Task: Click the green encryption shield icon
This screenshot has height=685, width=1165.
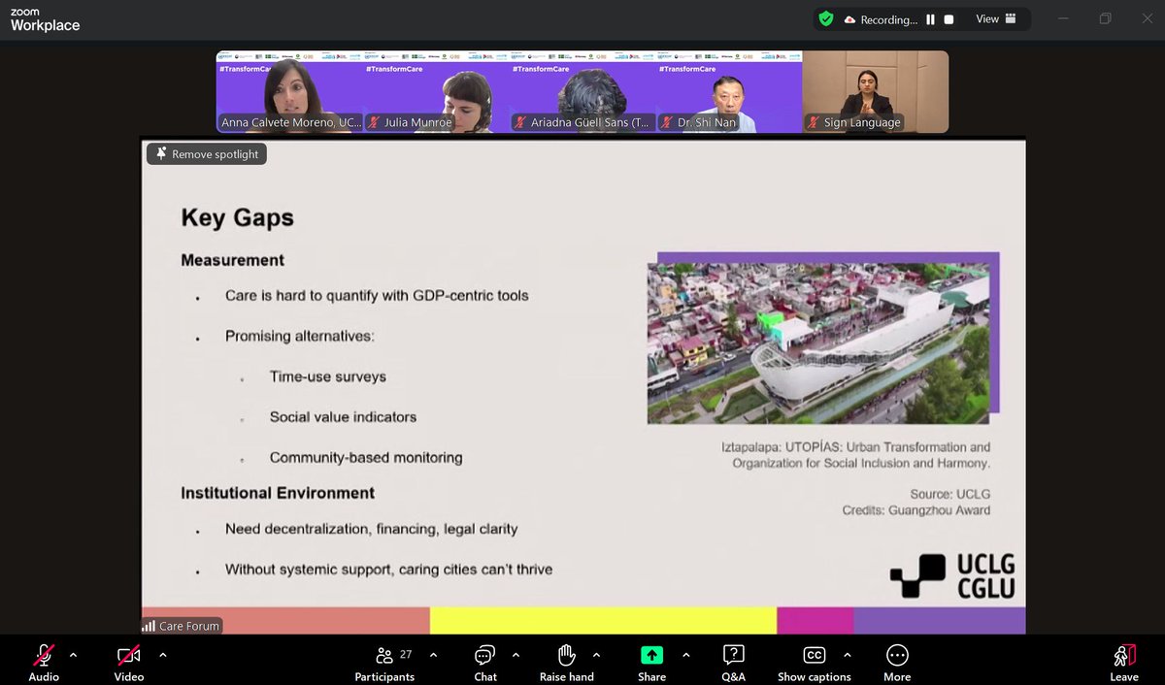Action: point(826,19)
